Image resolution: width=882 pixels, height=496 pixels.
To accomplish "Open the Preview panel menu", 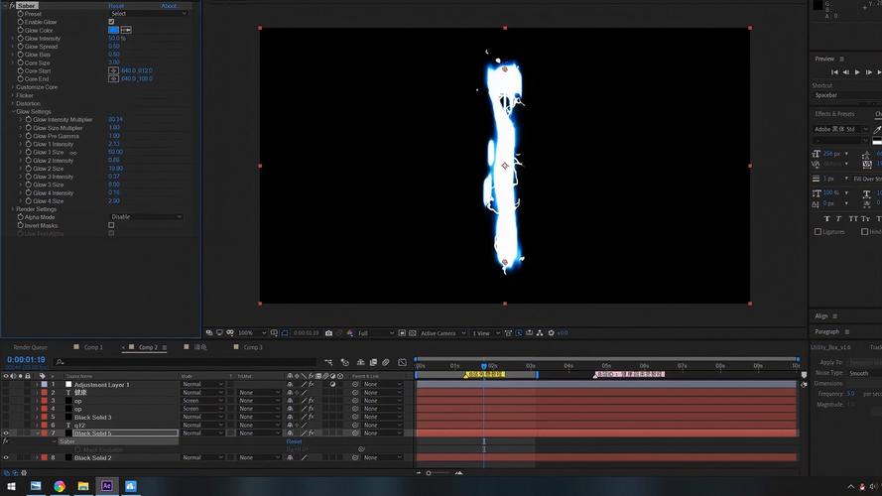I will coord(842,59).
